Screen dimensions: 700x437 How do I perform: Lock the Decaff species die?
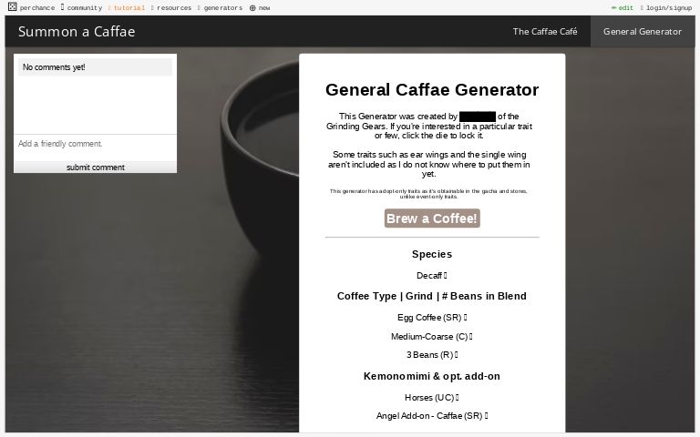445,276
